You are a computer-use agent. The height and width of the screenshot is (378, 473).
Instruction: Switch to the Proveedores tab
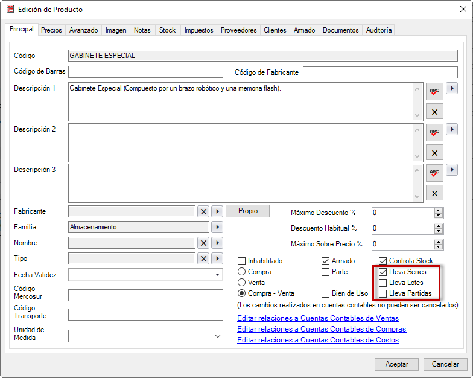point(239,30)
